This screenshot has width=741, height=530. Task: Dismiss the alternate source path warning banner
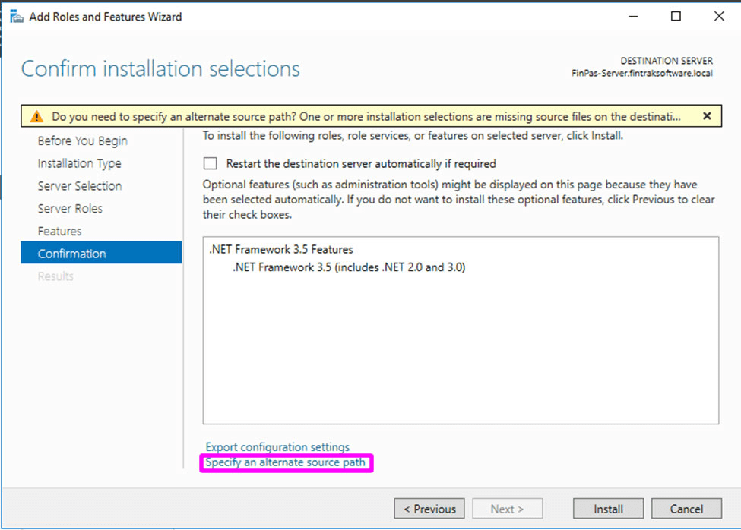click(706, 116)
